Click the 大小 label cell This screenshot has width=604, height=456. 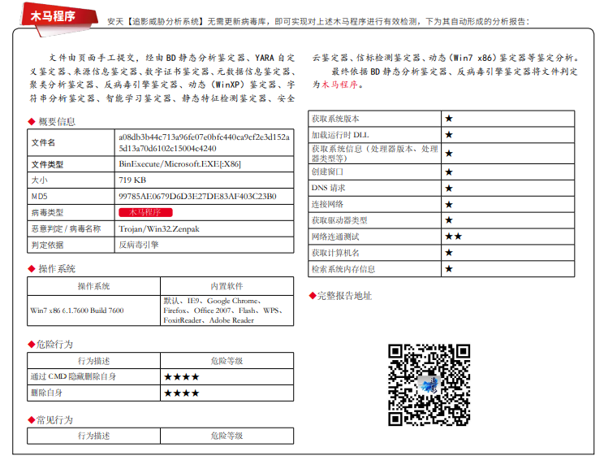(x=71, y=180)
